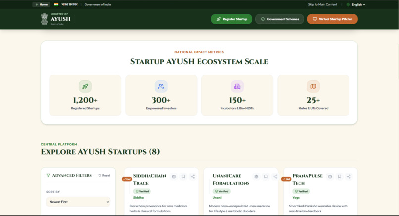Image resolution: width=399 pixels, height=216 pixels.
Task: Click the Central Platform label
Action: coord(59,144)
